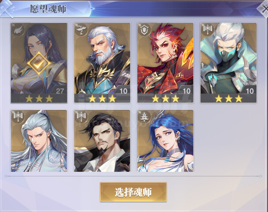Click the class icon on goatee man card
This screenshot has width=268, height=212.
[81, 117]
